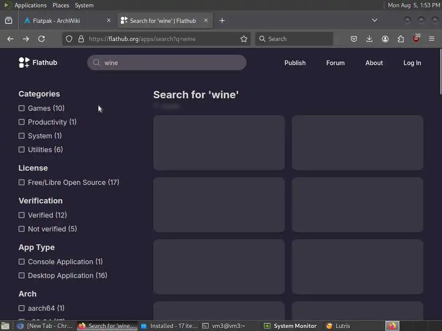The image size is (442, 331).
Task: Switch to New Tab Chrome taskbar window
Action: (44, 326)
